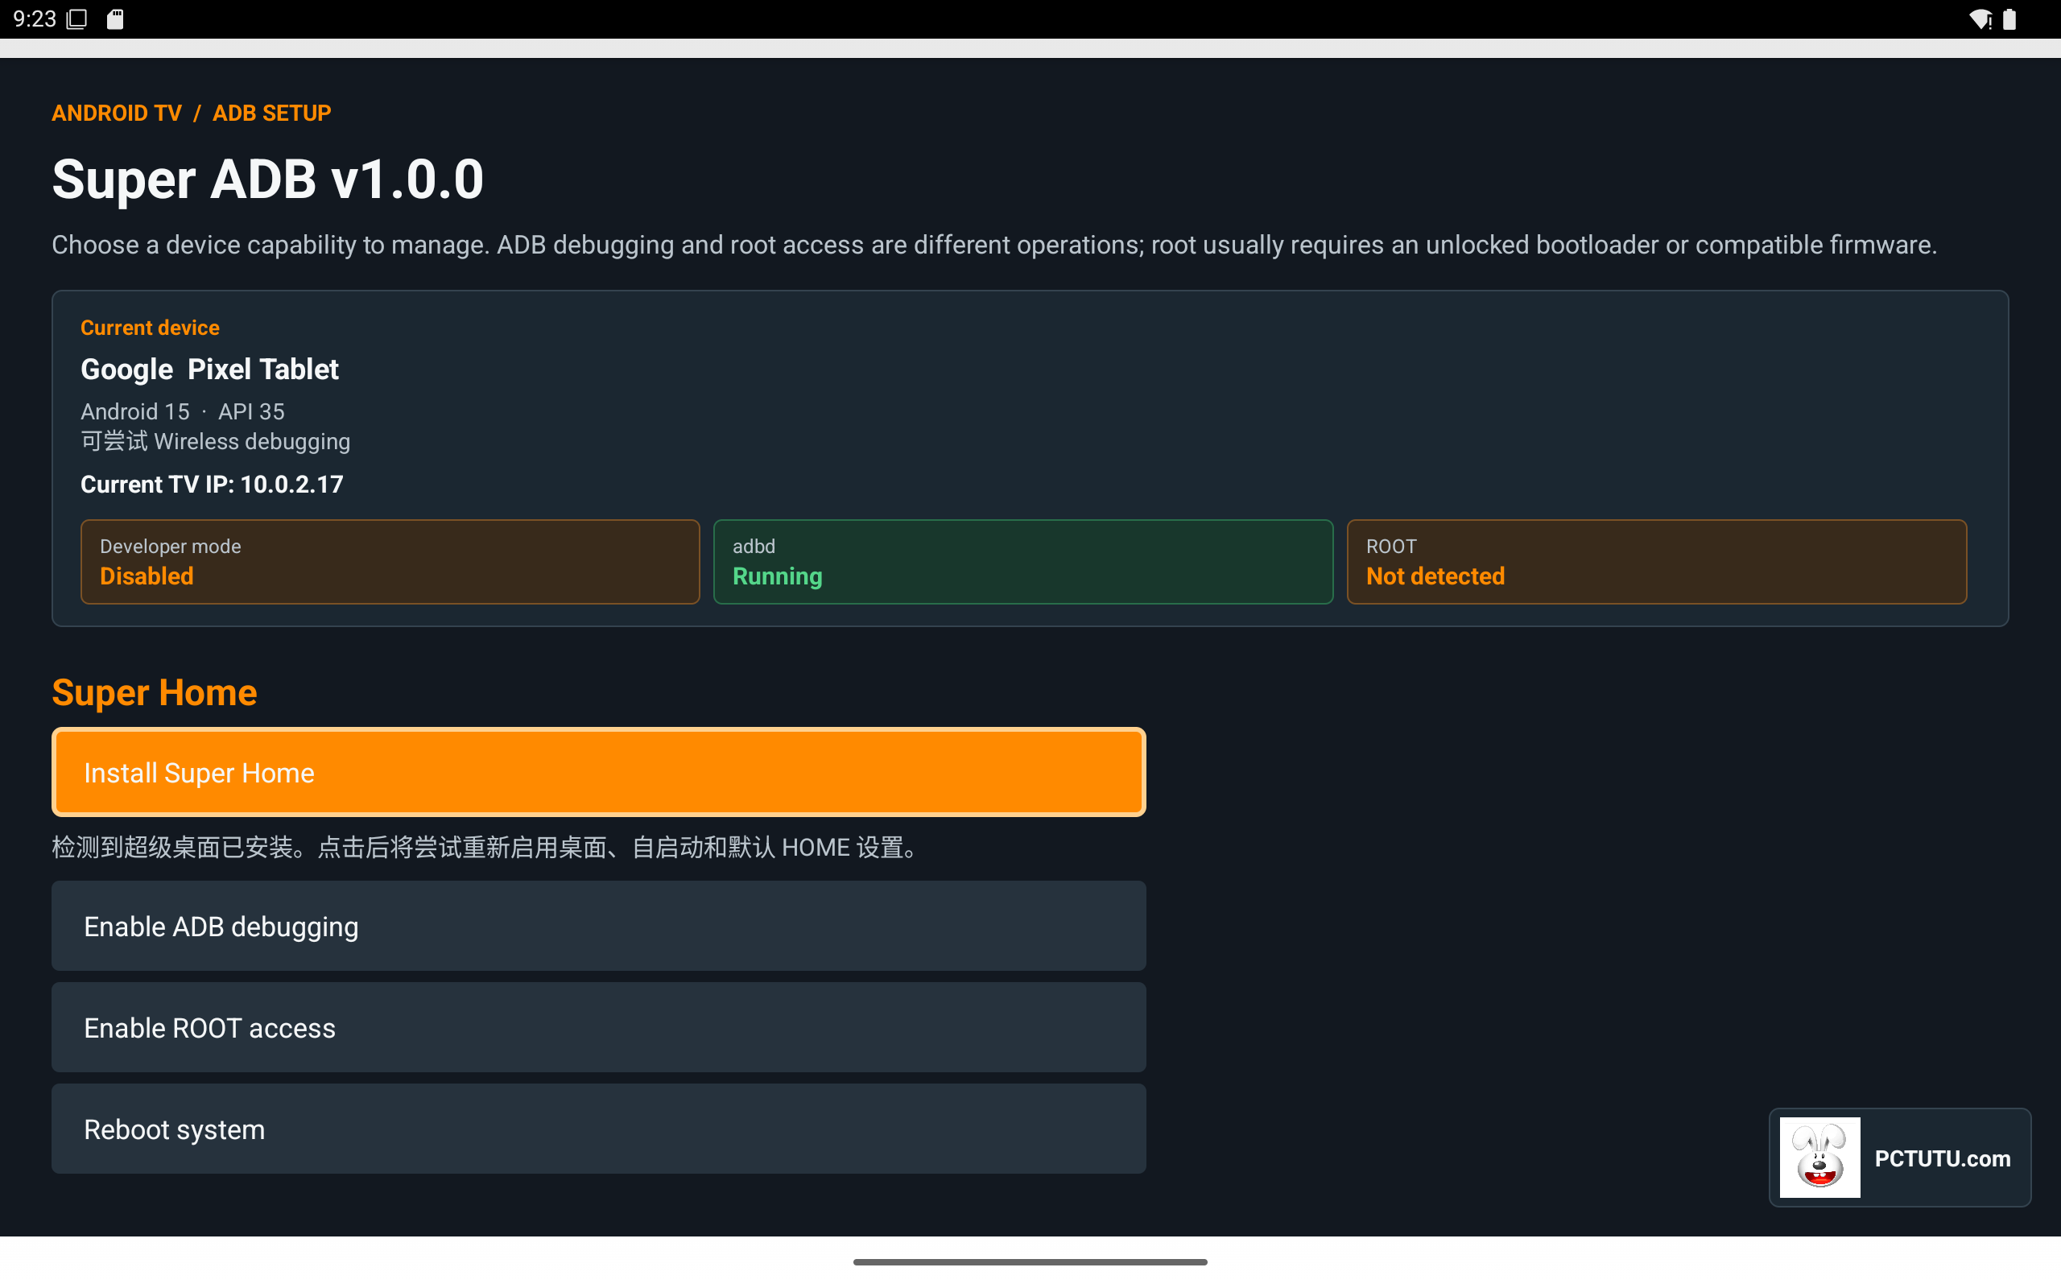This screenshot has width=2061, height=1288.
Task: Click the Current TV IP: 10.0.2.17 text
Action: 212,484
